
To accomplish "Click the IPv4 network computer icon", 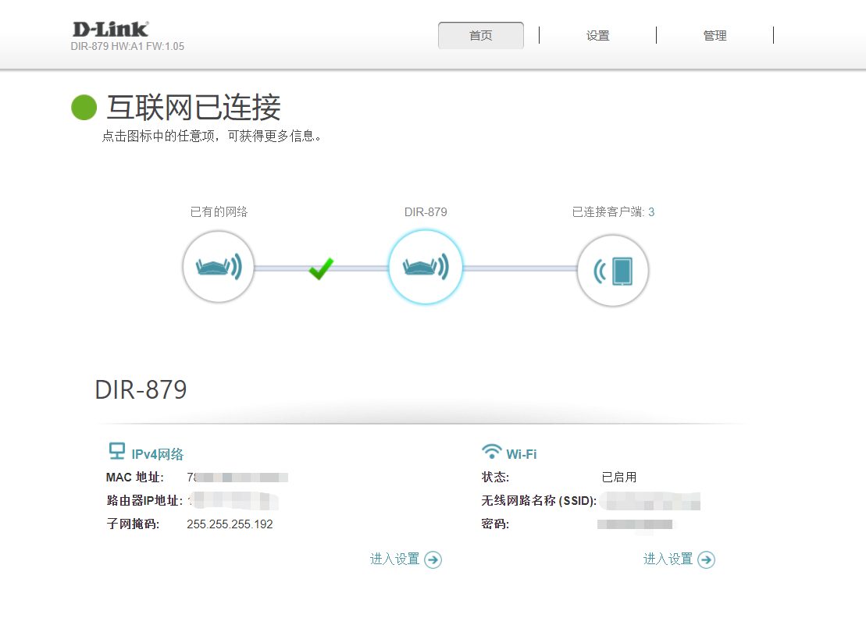I will click(116, 451).
